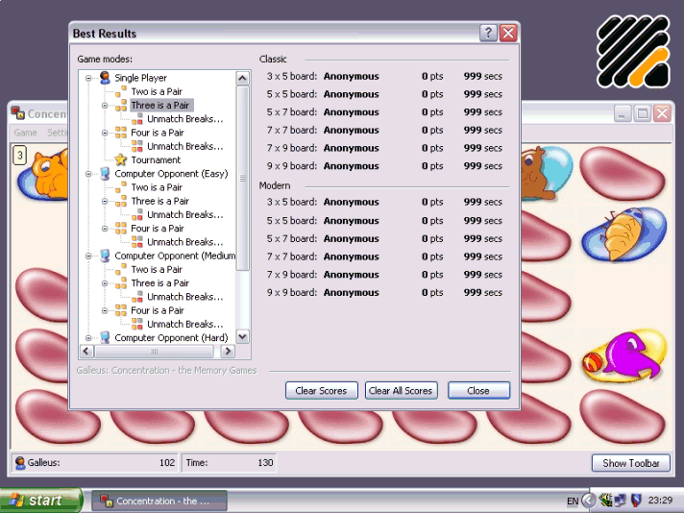Click the Computer Opponent (Hard) icon

[x=105, y=338]
